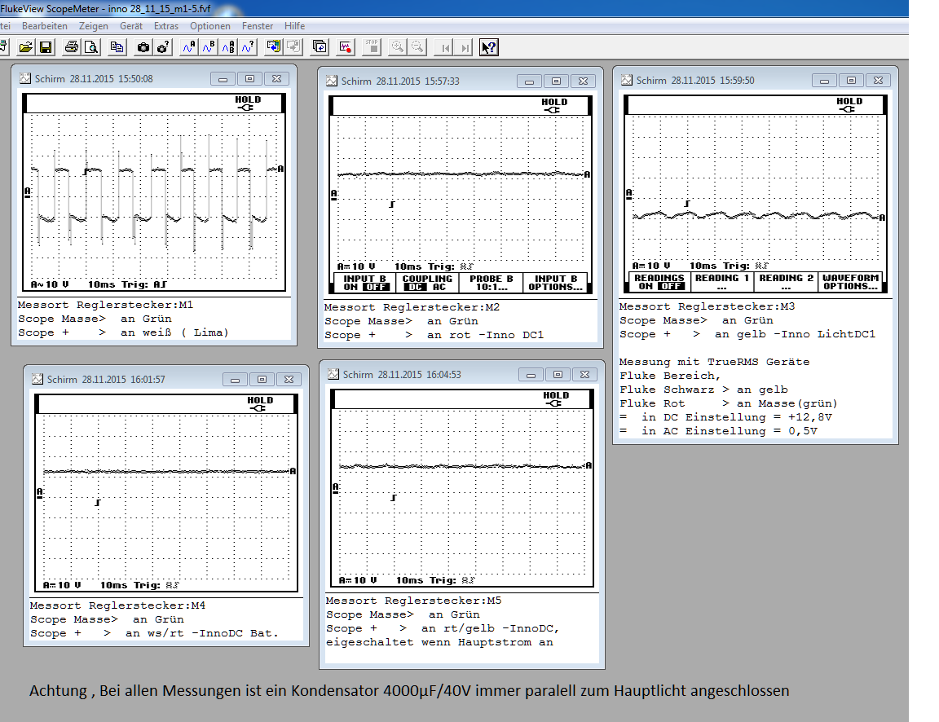The image size is (939, 722).
Task: Click the Print icon in the toolbar
Action: (71, 47)
